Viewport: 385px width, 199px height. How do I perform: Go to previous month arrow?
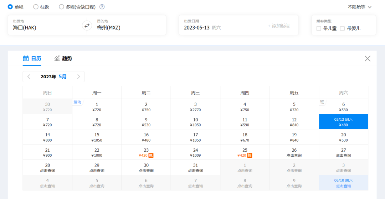(x=29, y=77)
